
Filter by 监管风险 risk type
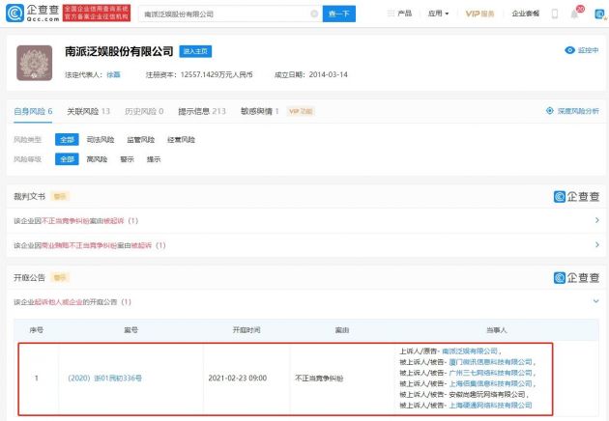tap(140, 140)
